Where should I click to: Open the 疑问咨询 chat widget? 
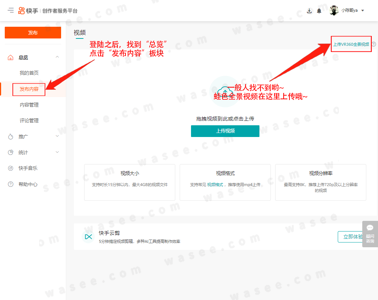point(370,234)
